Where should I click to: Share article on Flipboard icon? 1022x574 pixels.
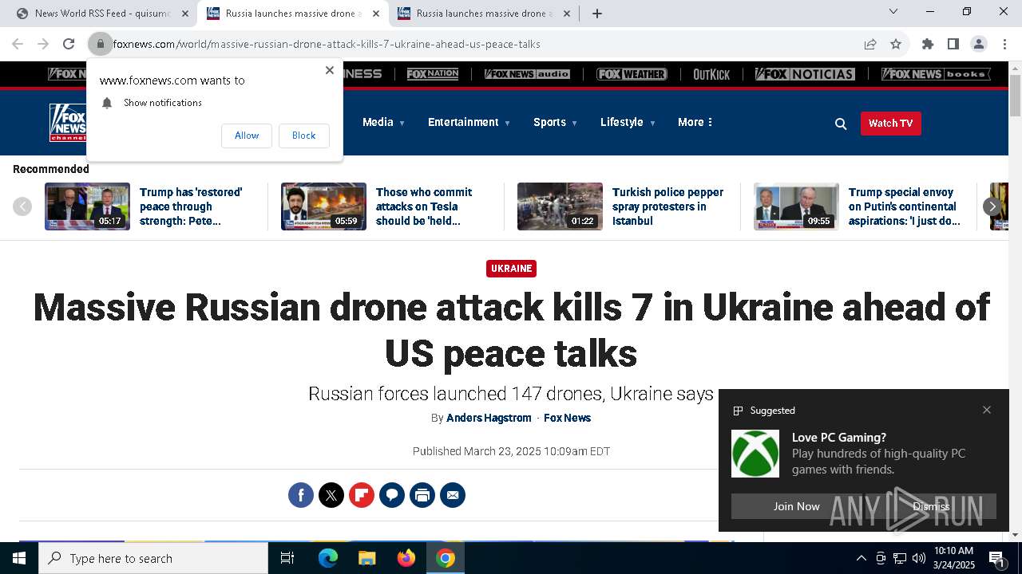tap(362, 495)
